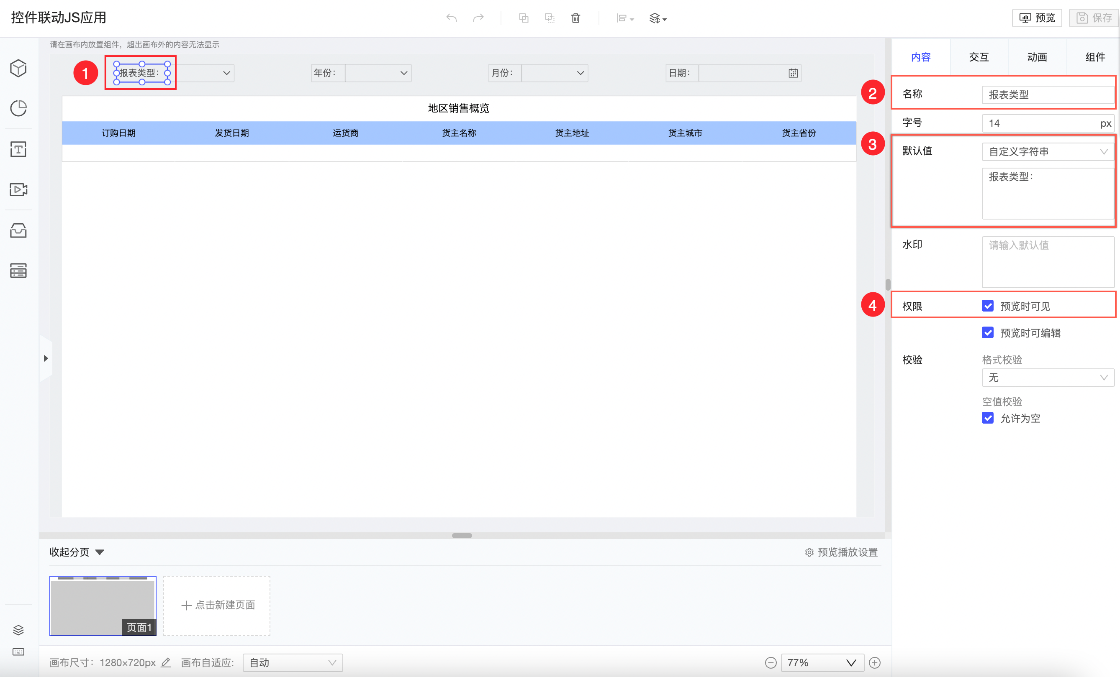Edit canvas size with pencil icon
Image resolution: width=1120 pixels, height=677 pixels.
tap(166, 662)
